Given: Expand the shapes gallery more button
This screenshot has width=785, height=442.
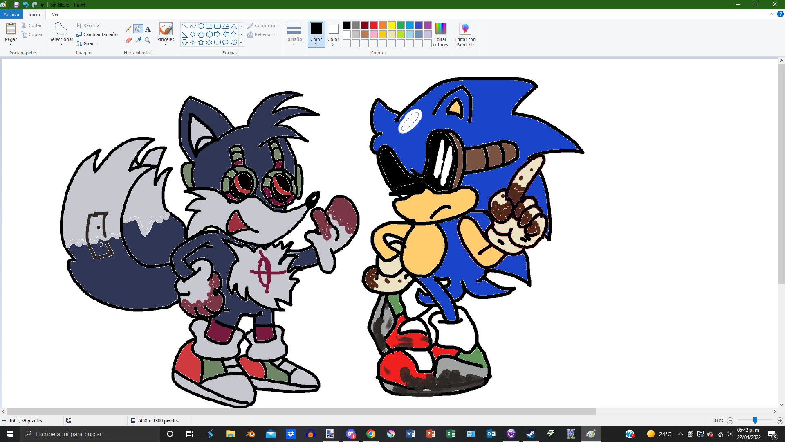Looking at the screenshot, I should 242,42.
